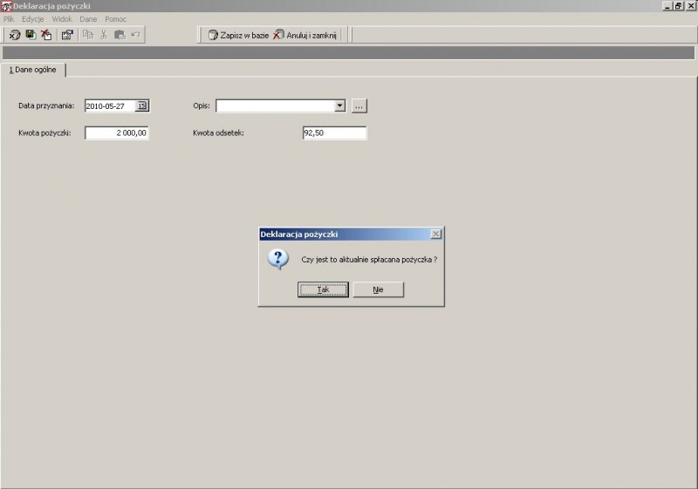
Task: Click the Data przyznania date field
Action: (110, 105)
